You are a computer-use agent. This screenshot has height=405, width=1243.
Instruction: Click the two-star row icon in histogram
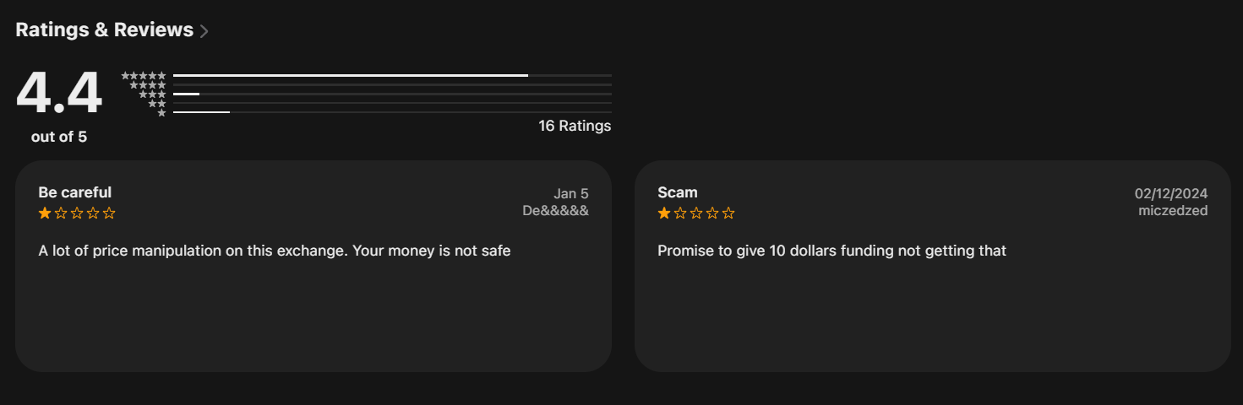pyautogui.click(x=157, y=103)
